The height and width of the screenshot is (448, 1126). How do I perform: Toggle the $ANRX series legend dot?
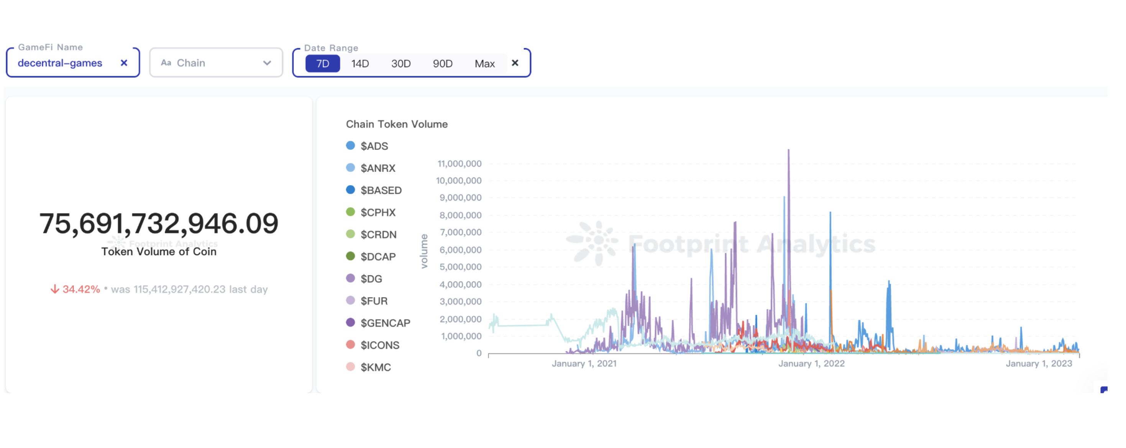[x=351, y=168]
